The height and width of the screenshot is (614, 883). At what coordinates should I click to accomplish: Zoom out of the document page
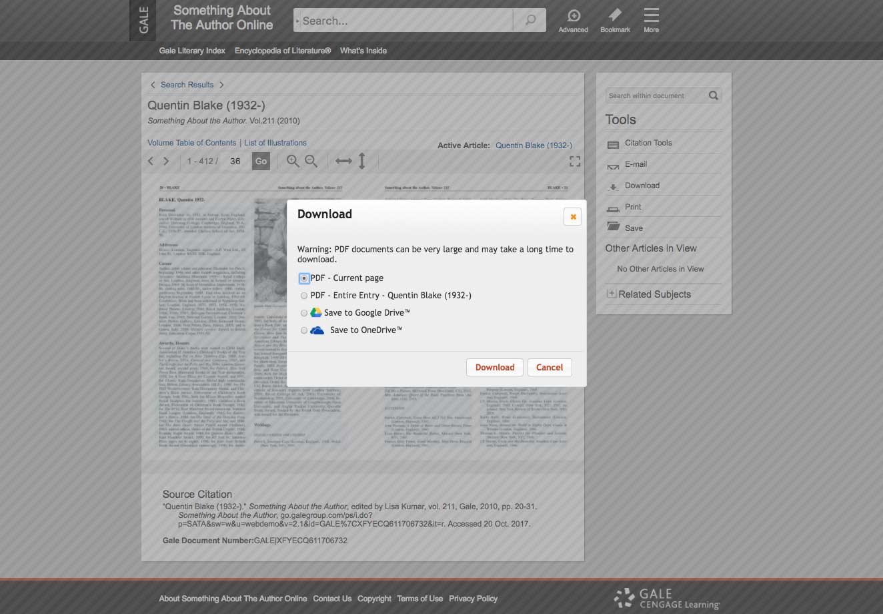coord(311,161)
